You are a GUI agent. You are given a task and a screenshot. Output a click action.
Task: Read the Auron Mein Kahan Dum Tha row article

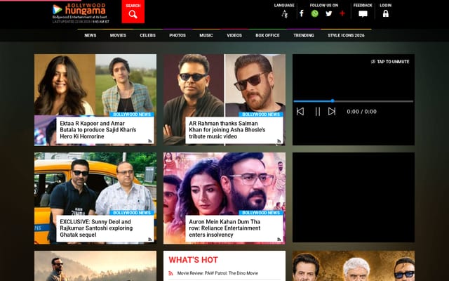(x=224, y=228)
